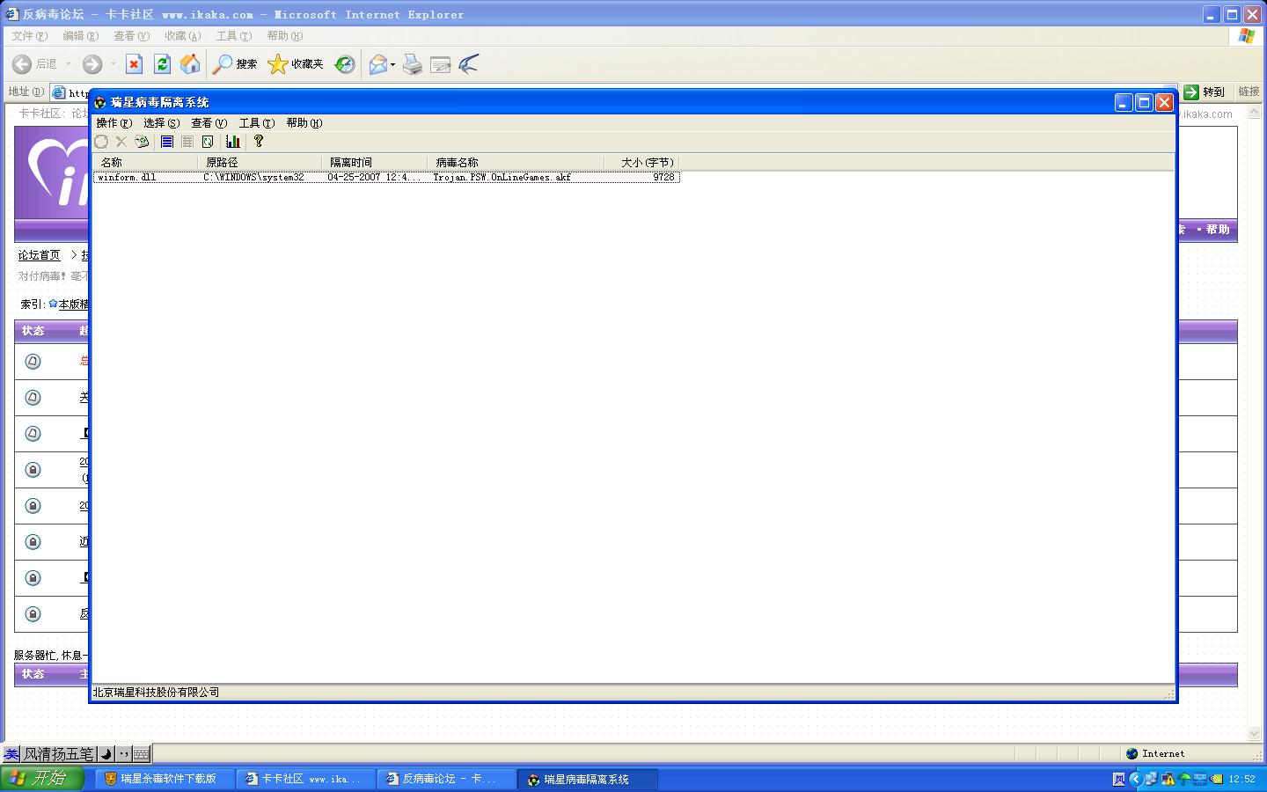Screen dimensions: 1267x792
Task: Open the IE Back history dropdown arrow
Action: pyautogui.click(x=68, y=64)
